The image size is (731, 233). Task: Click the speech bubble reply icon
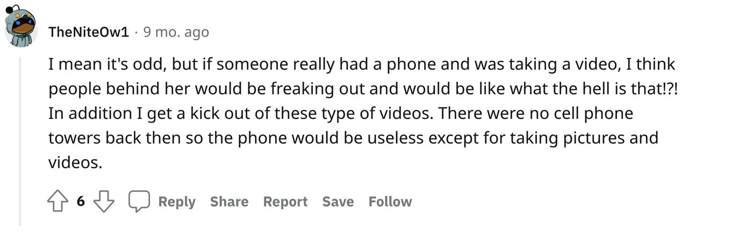pos(139,202)
